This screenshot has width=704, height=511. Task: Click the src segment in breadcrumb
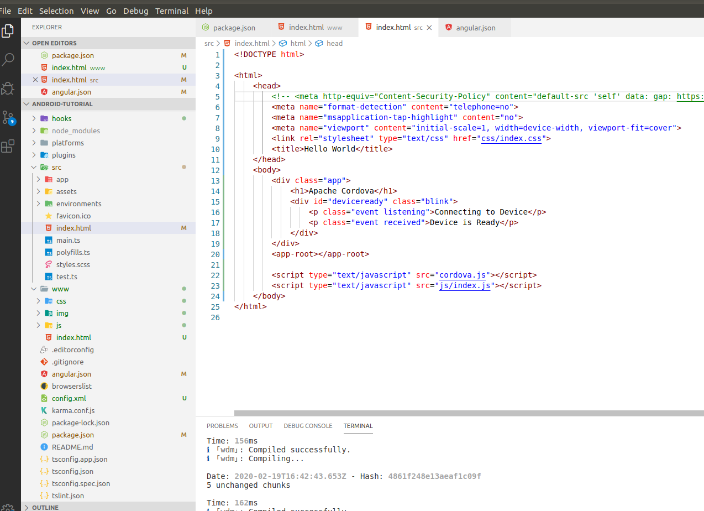coord(209,43)
